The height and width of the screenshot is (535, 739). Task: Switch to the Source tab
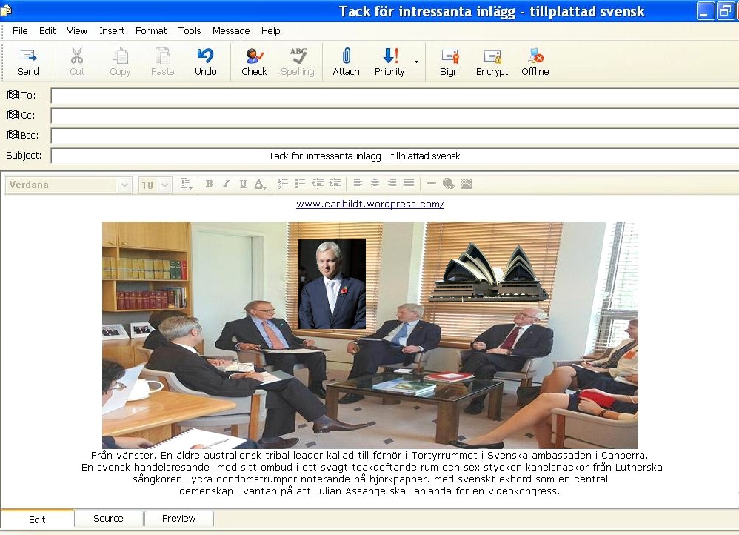(108, 519)
